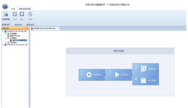Switch to the 开始 ribbon tab
The width and height of the screenshot is (188, 108).
pyautogui.click(x=13, y=9)
